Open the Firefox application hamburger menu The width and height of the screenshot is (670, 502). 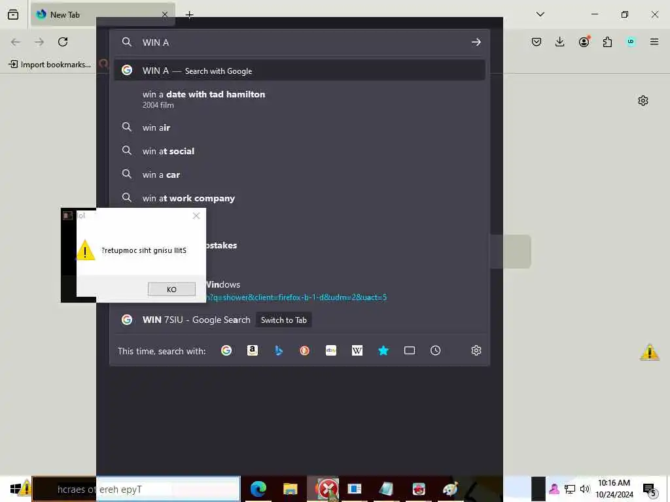click(654, 42)
